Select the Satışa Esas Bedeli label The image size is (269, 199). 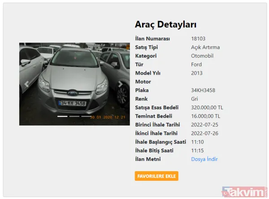coord(157,107)
